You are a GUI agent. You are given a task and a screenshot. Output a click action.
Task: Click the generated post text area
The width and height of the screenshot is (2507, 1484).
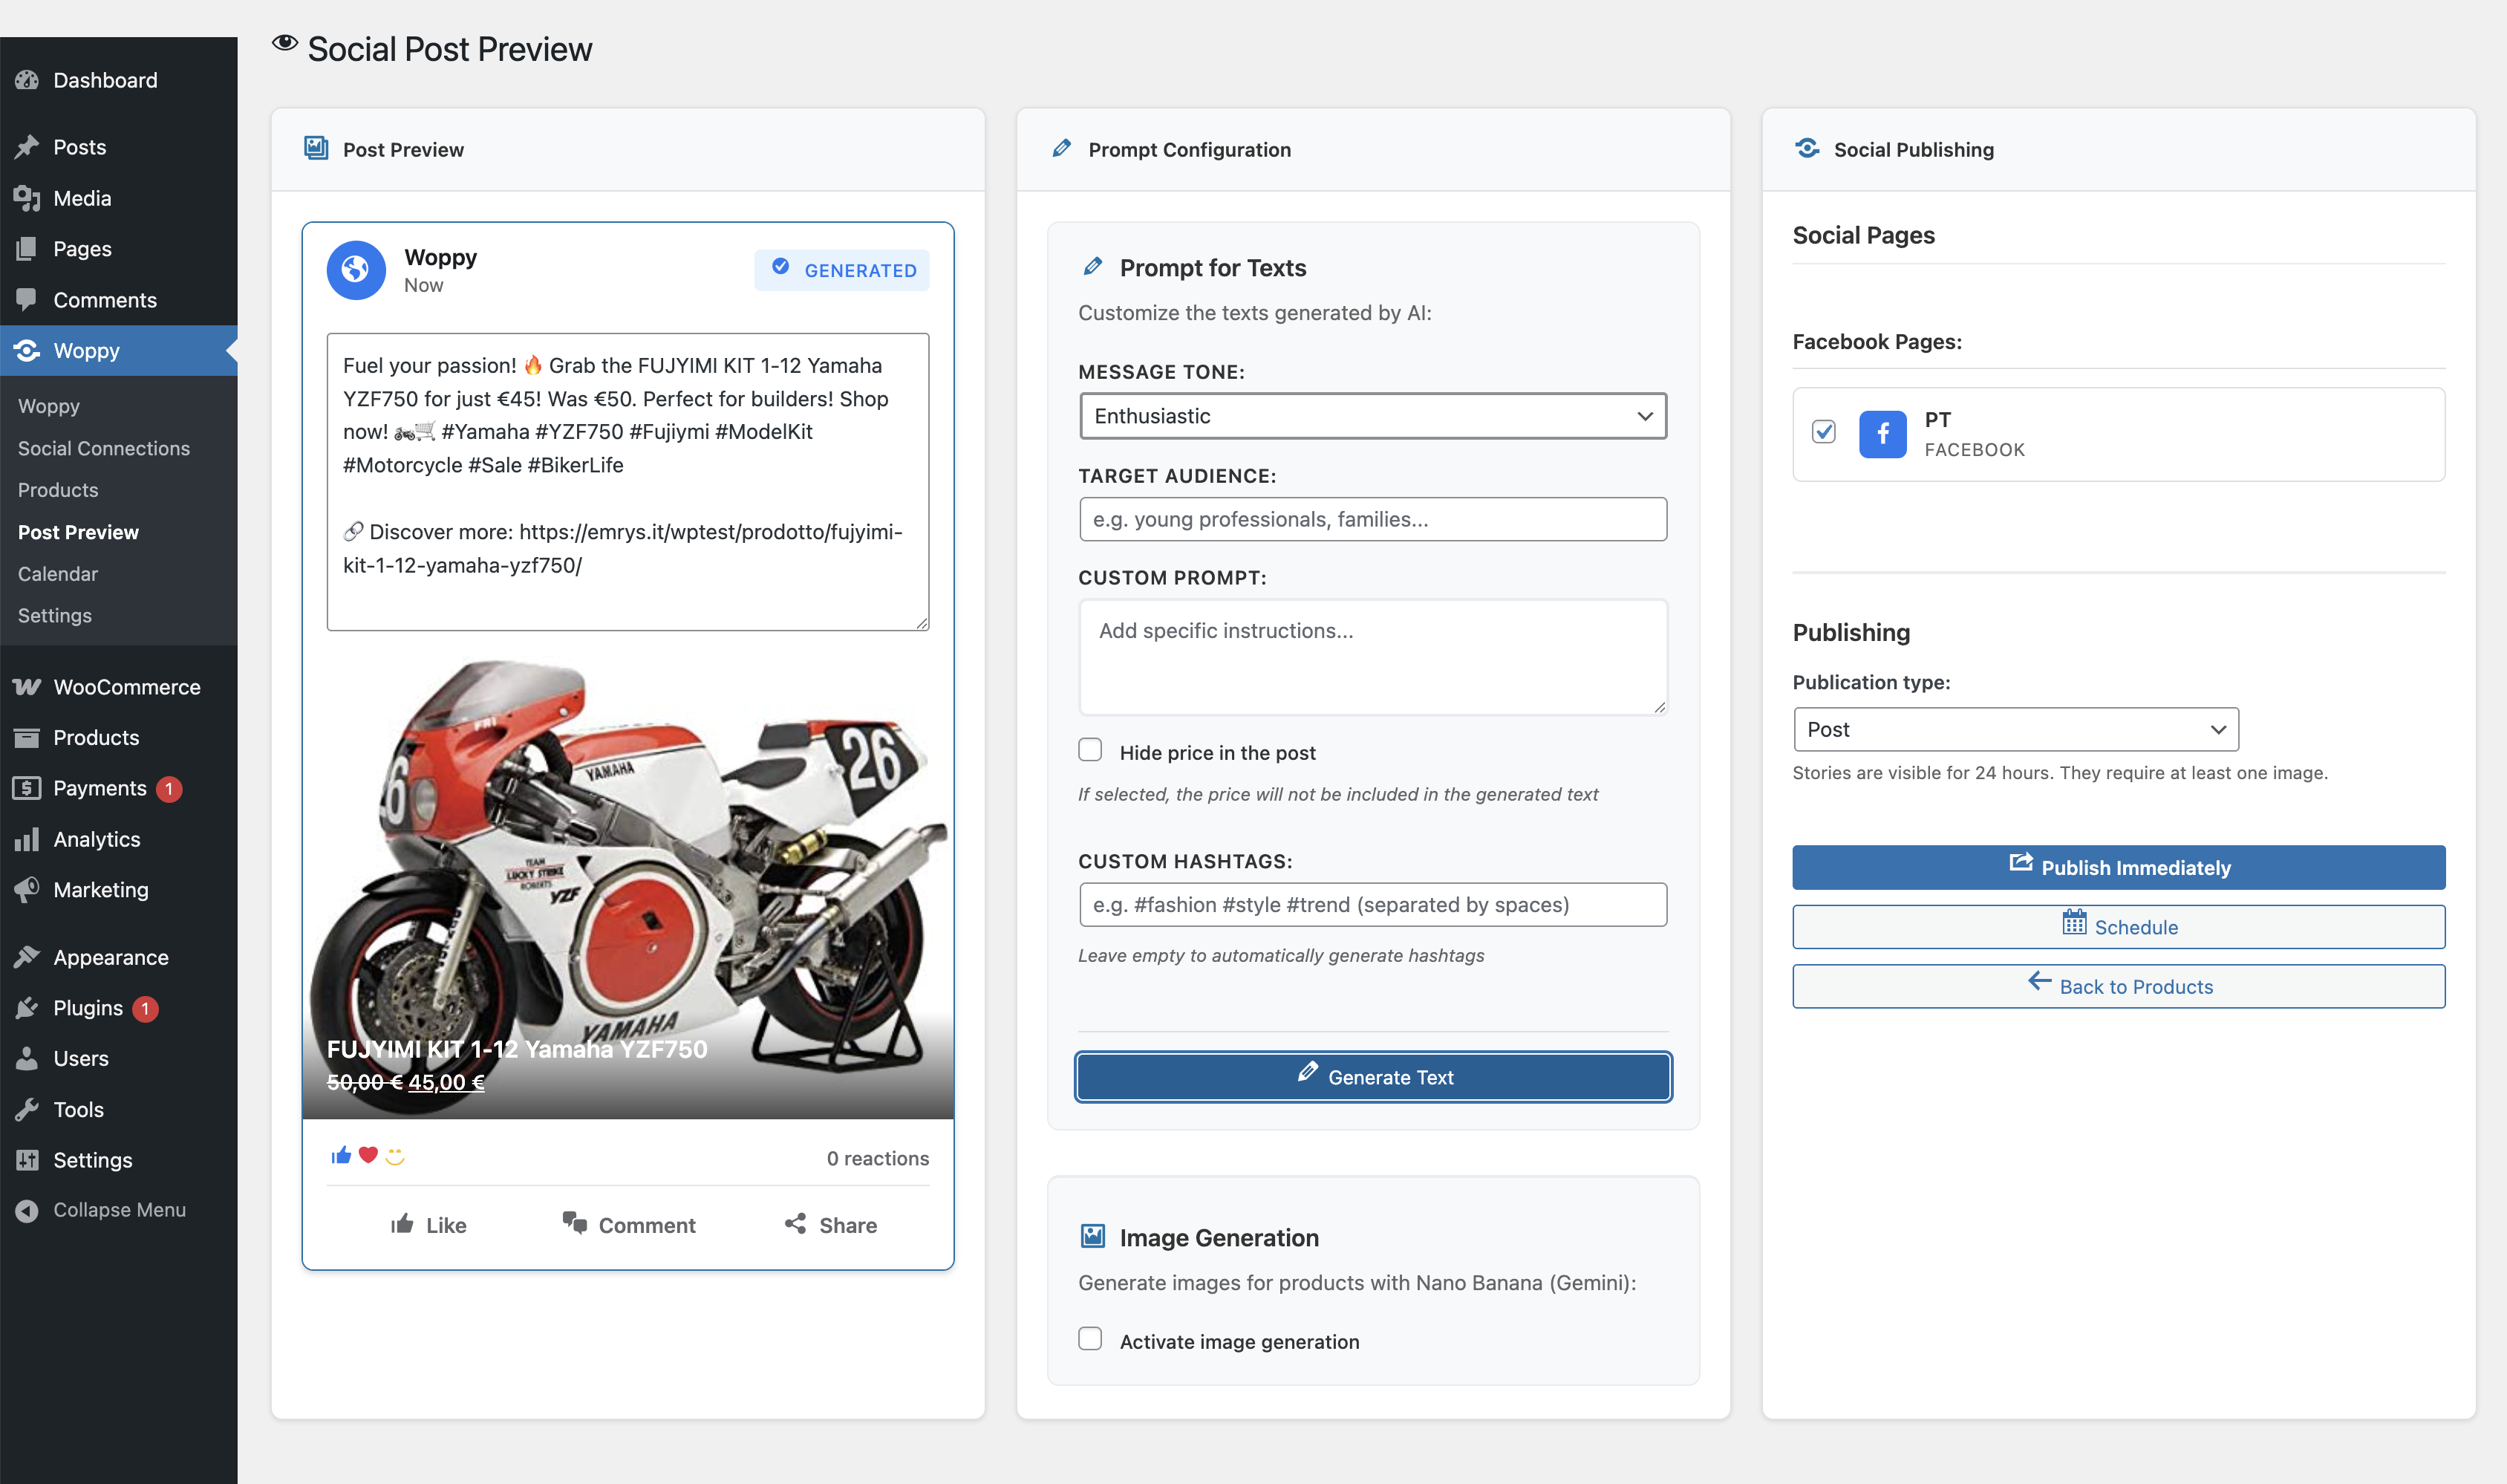(627, 482)
